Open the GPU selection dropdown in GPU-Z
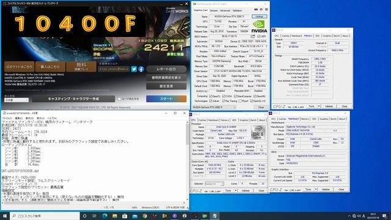Viewport: 391px width, 220px height. click(214, 108)
